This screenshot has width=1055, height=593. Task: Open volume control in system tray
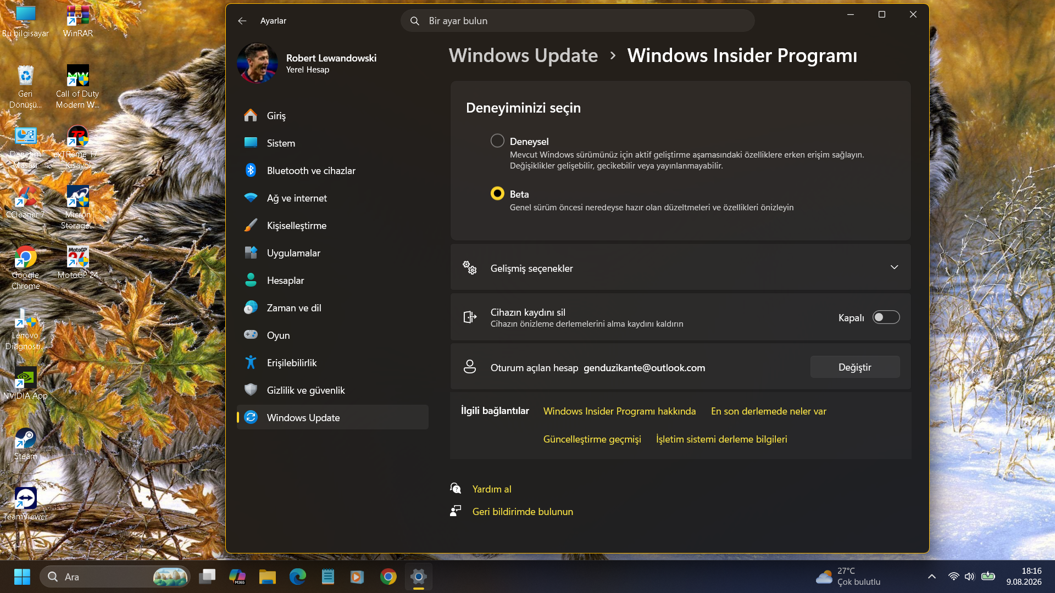click(970, 577)
